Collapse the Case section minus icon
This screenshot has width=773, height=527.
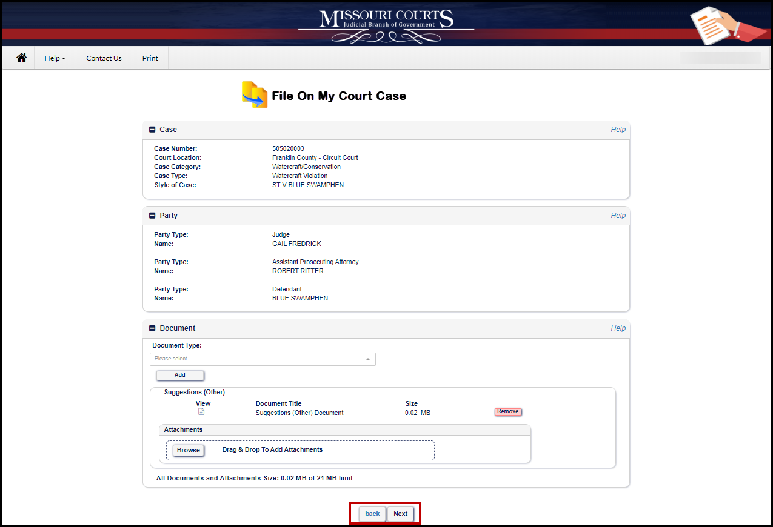click(152, 130)
